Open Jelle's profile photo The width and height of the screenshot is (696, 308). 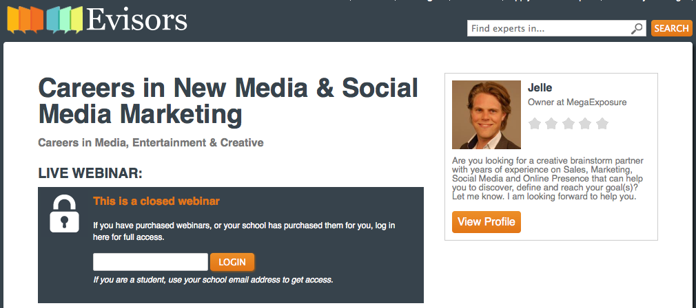click(486, 115)
